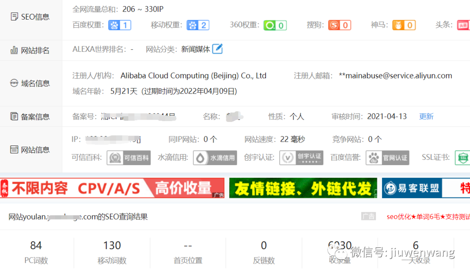Click the 广告 gray label tag

369,216
